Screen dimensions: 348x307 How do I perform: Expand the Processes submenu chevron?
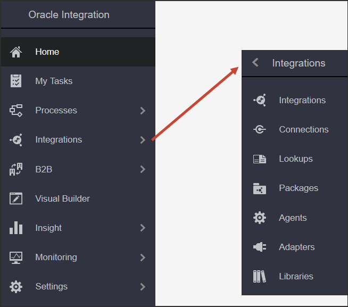tap(143, 111)
